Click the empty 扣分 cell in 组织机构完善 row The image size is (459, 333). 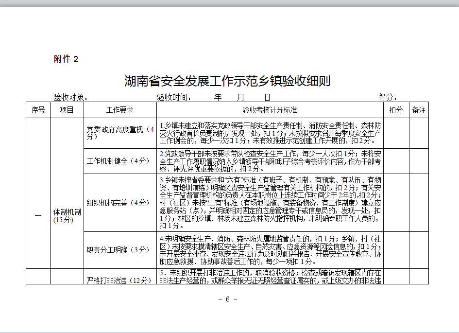pyautogui.click(x=396, y=203)
